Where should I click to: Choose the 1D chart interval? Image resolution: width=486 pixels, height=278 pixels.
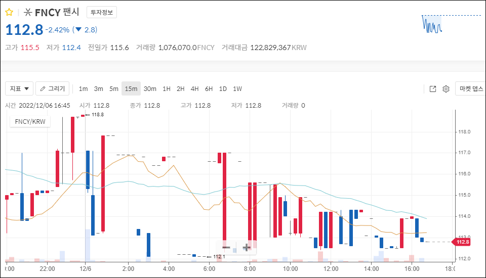tap(223, 89)
